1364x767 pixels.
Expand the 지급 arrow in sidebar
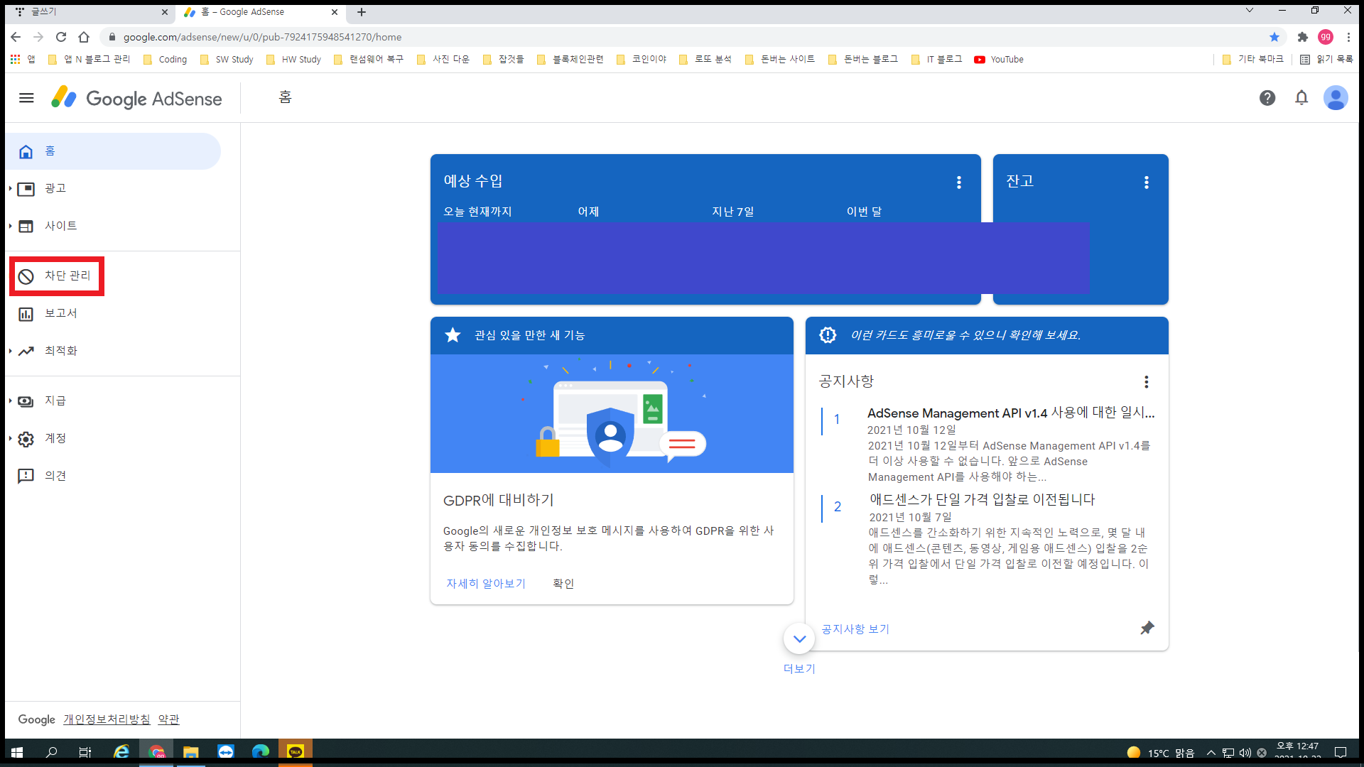point(10,401)
